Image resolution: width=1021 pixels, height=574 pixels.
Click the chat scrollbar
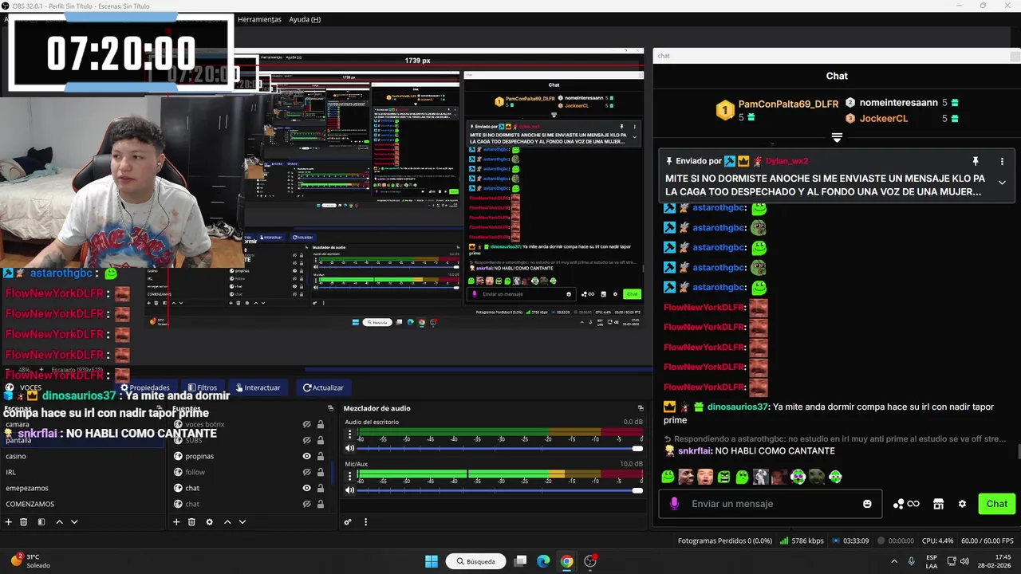click(1019, 451)
